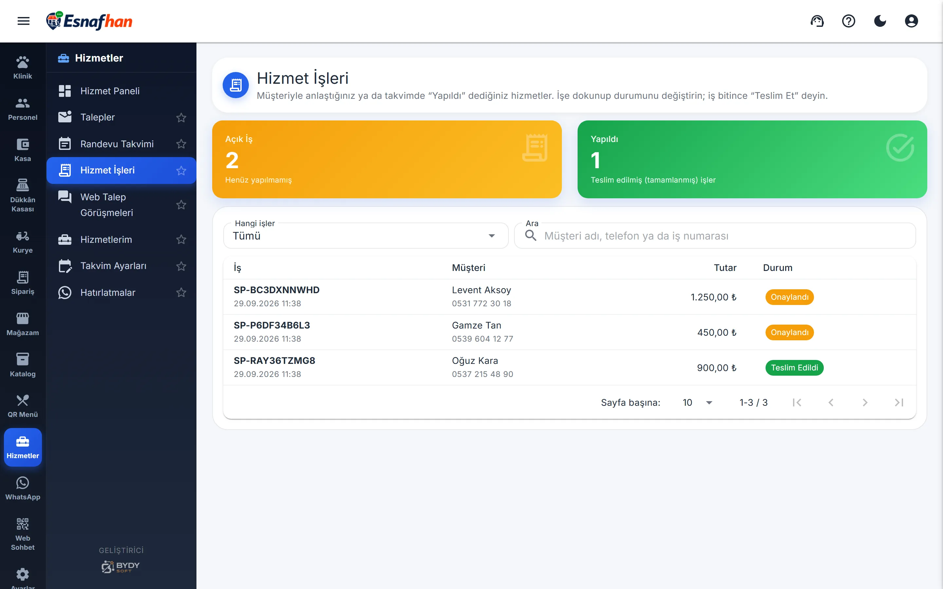Open the Mağazam module
The width and height of the screenshot is (943, 589).
23,325
